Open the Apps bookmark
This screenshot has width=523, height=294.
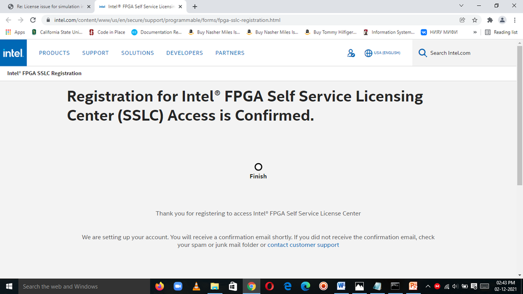click(x=15, y=32)
